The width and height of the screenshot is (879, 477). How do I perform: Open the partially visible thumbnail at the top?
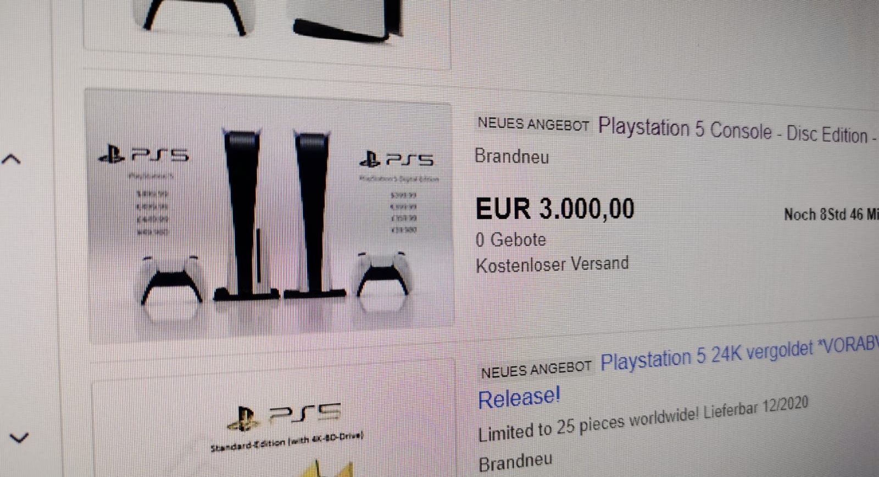[x=267, y=25]
